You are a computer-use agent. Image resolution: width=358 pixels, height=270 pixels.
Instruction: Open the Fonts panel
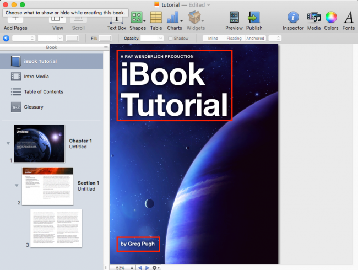click(x=349, y=21)
